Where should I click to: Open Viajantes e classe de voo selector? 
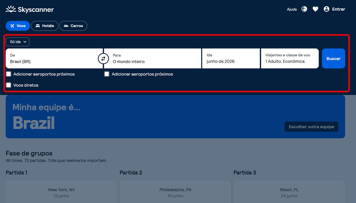click(x=290, y=58)
